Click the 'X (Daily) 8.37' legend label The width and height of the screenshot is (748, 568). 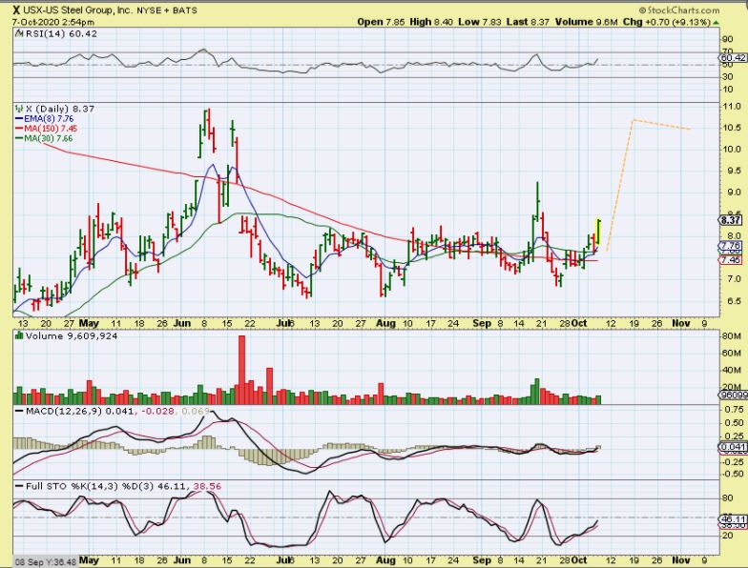(60, 109)
